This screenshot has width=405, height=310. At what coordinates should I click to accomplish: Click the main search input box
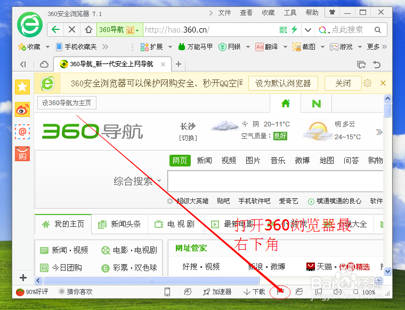tap(276, 181)
